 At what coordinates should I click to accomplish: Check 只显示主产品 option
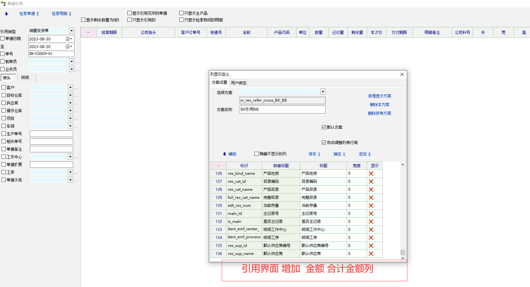(x=182, y=13)
